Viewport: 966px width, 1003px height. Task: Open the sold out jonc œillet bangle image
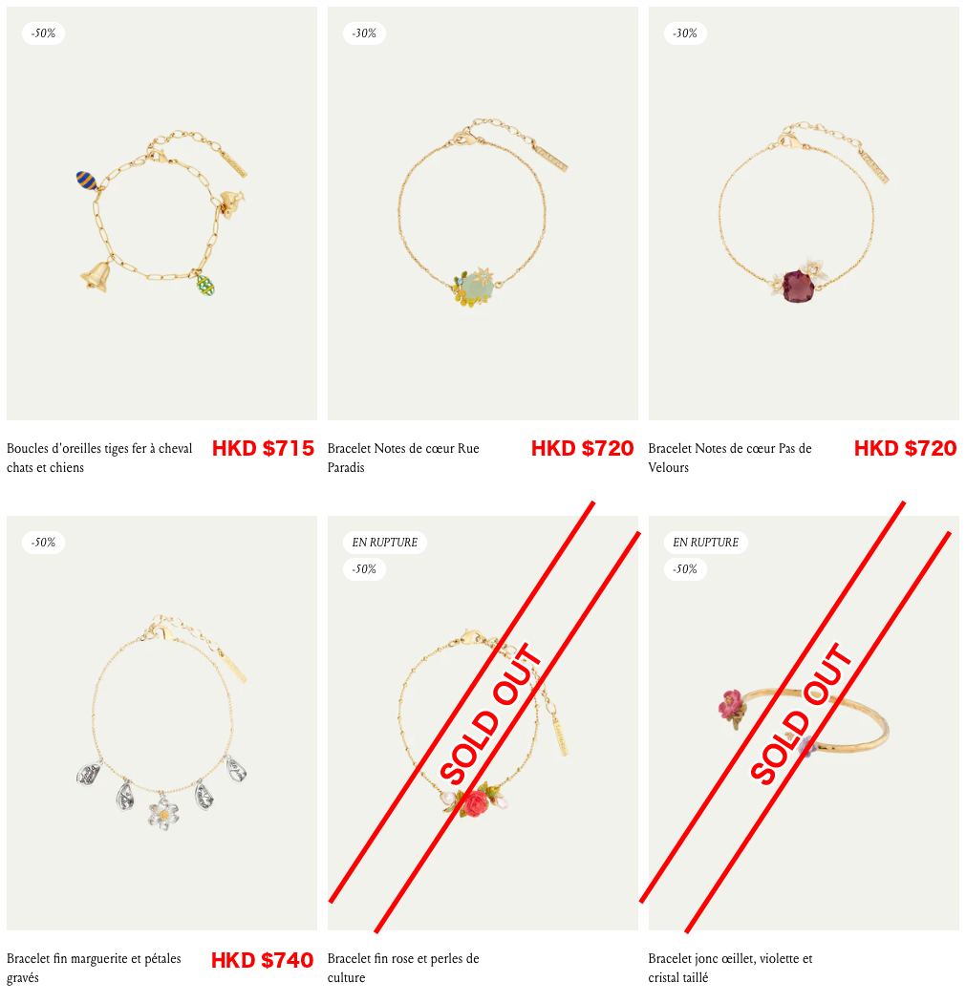click(804, 723)
